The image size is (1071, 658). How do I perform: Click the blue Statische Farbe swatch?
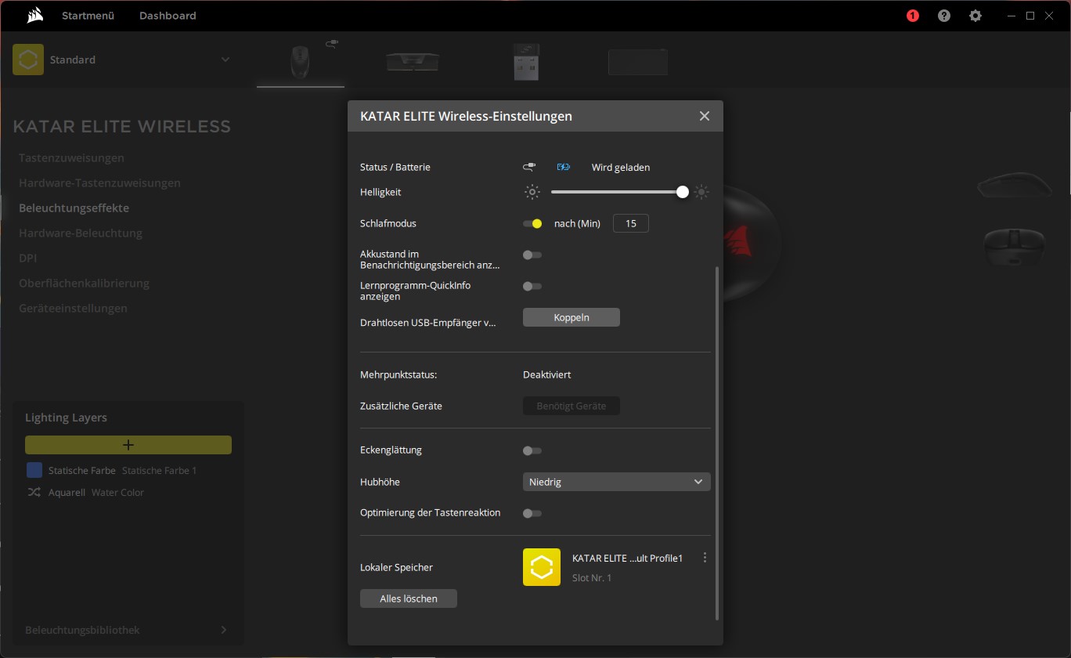pyautogui.click(x=34, y=470)
